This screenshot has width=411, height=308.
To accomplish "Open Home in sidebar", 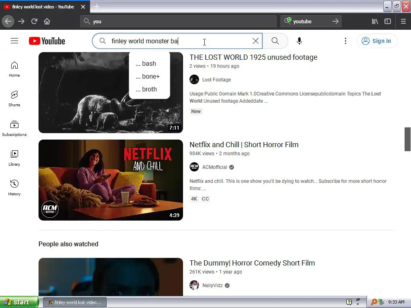I will [x=14, y=69].
